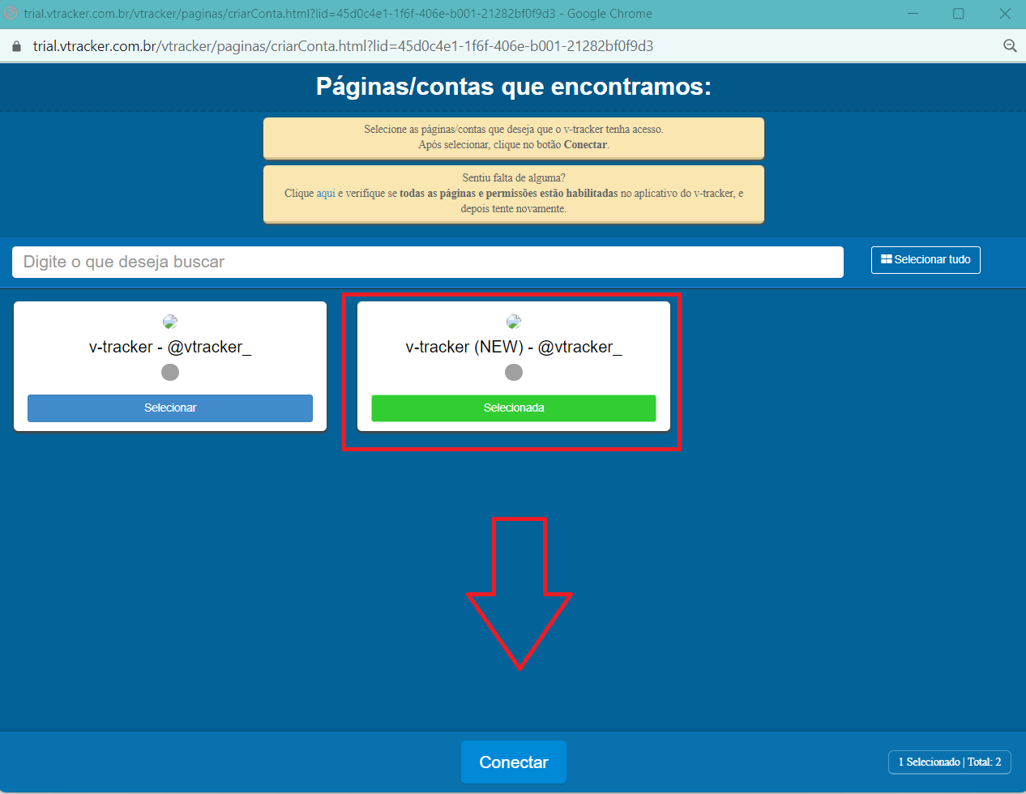
Task: Deselect the green Selecionada button
Action: tap(514, 408)
